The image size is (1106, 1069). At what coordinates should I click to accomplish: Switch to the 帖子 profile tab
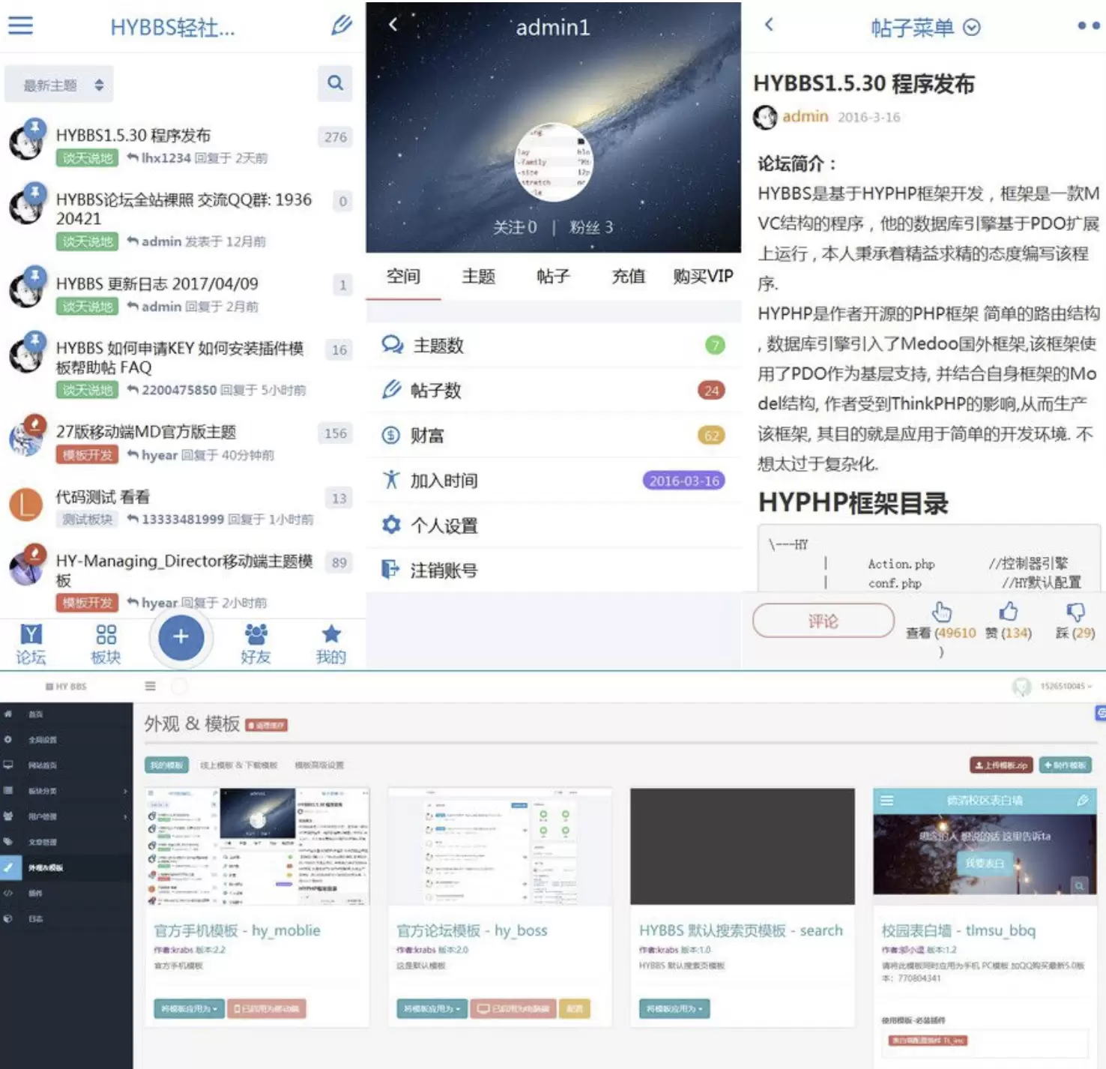point(553,277)
